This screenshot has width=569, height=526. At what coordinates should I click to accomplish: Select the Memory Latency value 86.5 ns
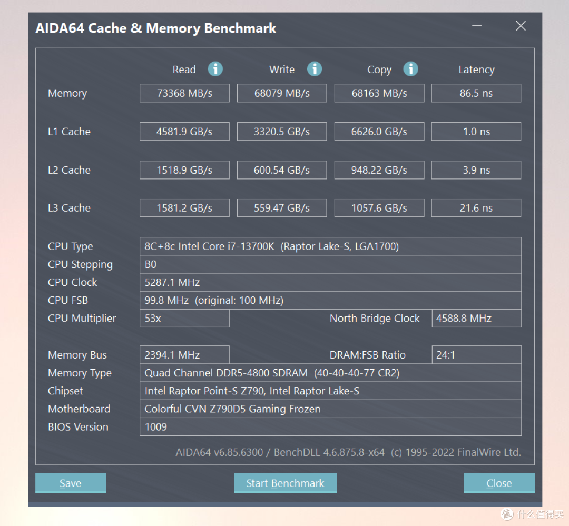[x=476, y=93]
